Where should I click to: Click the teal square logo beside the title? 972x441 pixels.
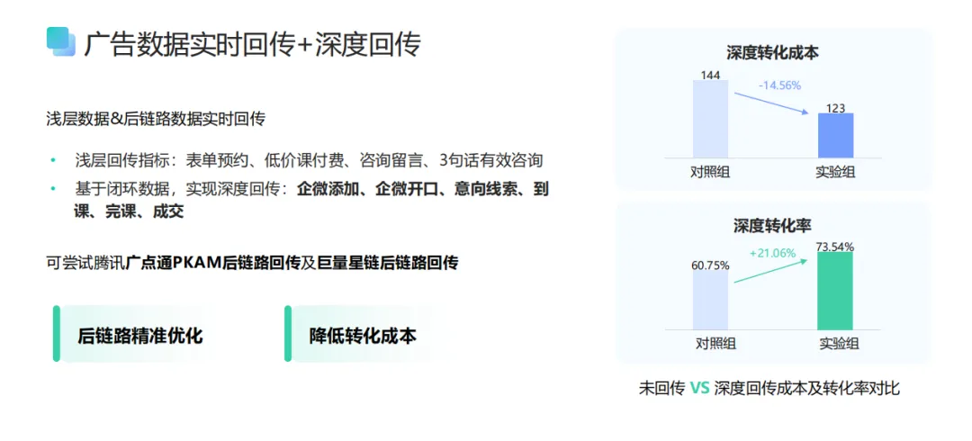(61, 41)
